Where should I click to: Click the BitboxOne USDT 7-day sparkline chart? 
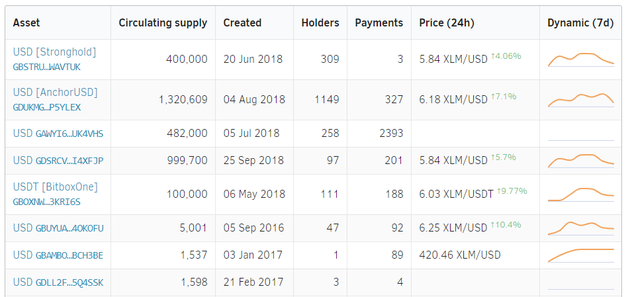[x=581, y=194]
